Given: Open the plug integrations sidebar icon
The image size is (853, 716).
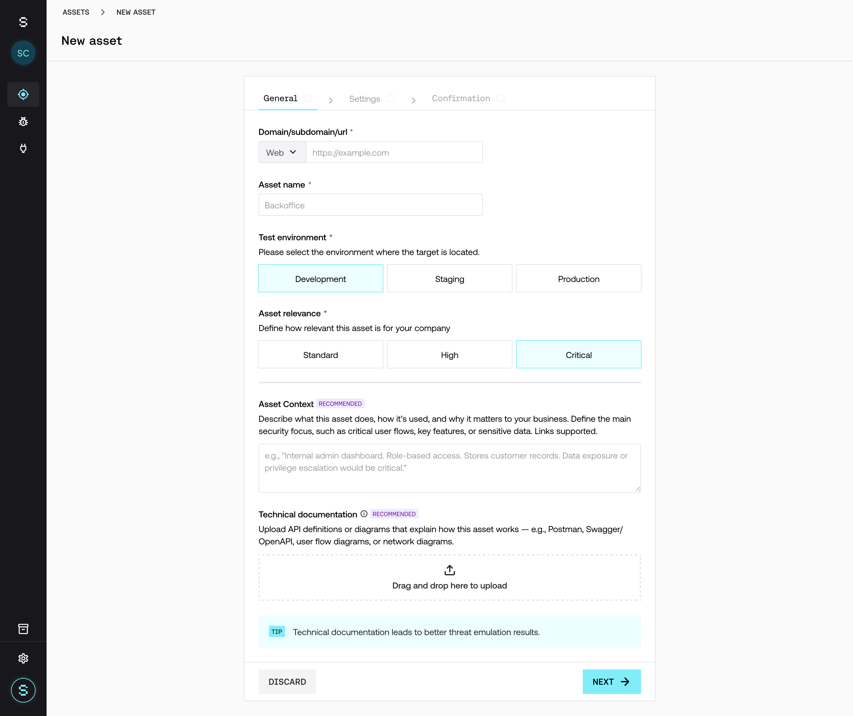Looking at the screenshot, I should coord(23,148).
